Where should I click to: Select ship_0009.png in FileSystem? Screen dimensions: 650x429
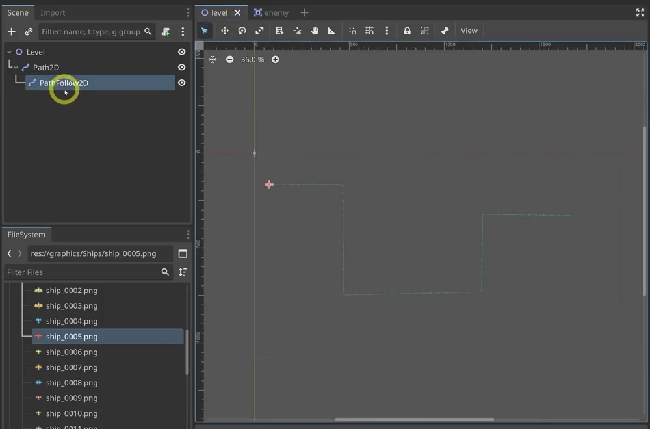tap(71, 398)
